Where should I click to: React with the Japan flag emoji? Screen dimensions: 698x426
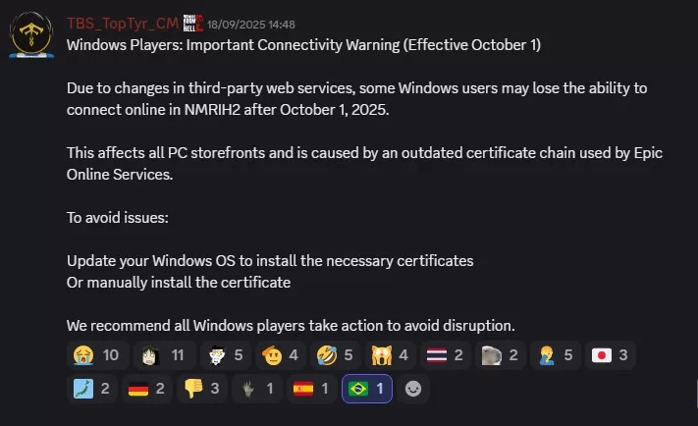[609, 355]
